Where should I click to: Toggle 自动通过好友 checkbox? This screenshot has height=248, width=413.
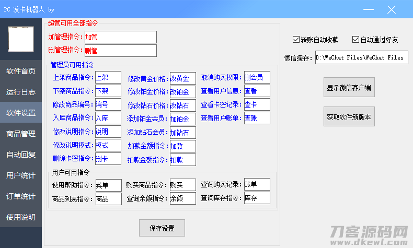tap(355, 40)
